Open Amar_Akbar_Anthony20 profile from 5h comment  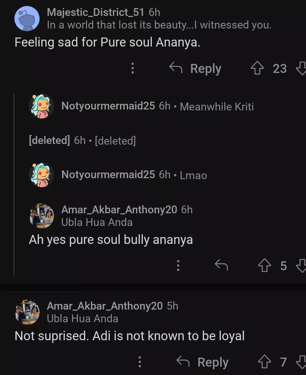pyautogui.click(x=105, y=306)
